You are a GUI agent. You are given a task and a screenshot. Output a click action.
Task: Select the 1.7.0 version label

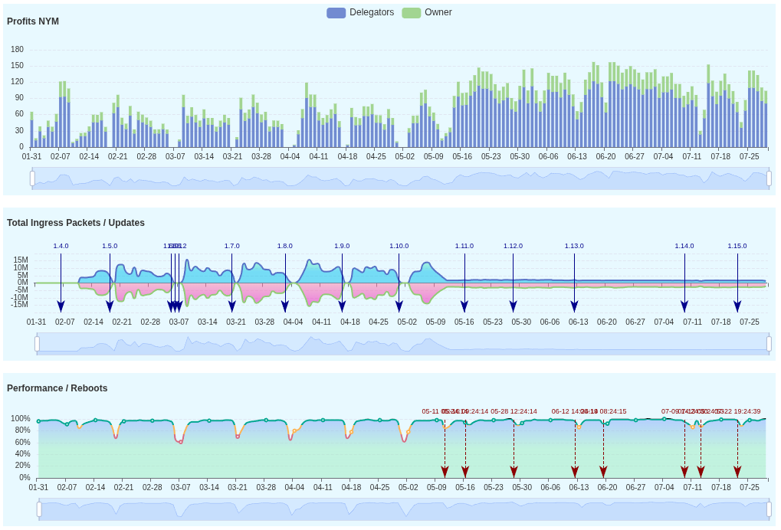(x=231, y=246)
